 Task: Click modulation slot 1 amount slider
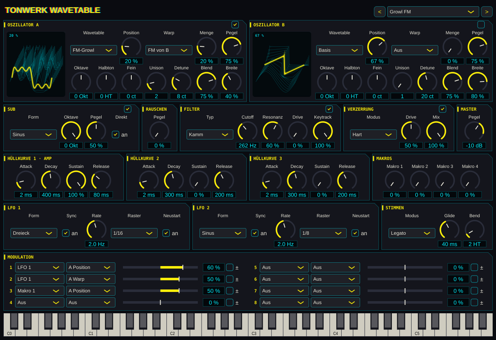pyautogui.click(x=160, y=267)
